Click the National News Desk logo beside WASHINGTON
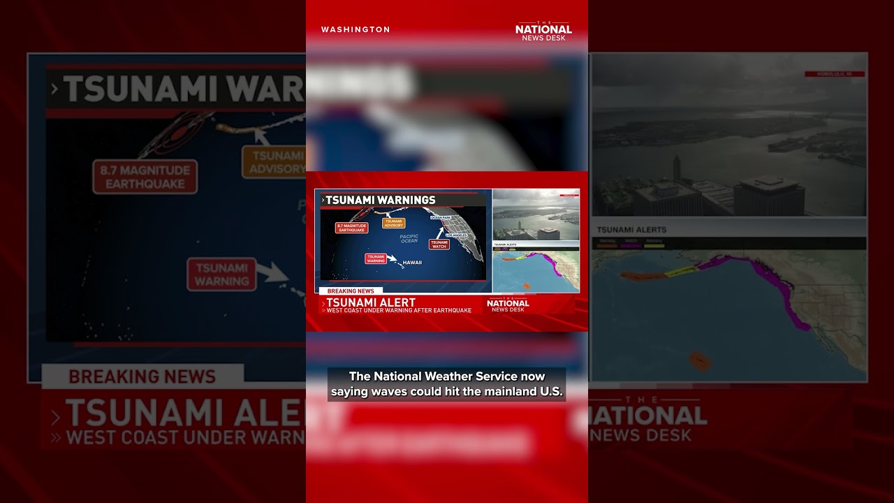The width and height of the screenshot is (894, 503). pos(543,31)
